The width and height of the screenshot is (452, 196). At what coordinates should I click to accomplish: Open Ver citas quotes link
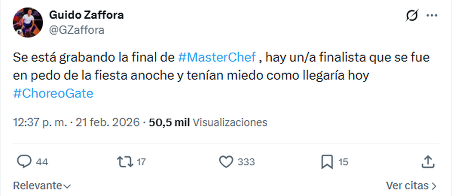(x=411, y=185)
